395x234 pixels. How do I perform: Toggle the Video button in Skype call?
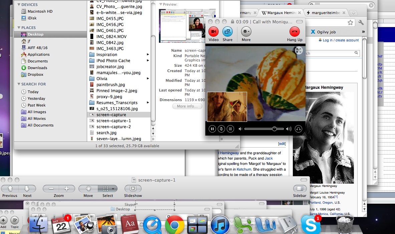pyautogui.click(x=213, y=32)
